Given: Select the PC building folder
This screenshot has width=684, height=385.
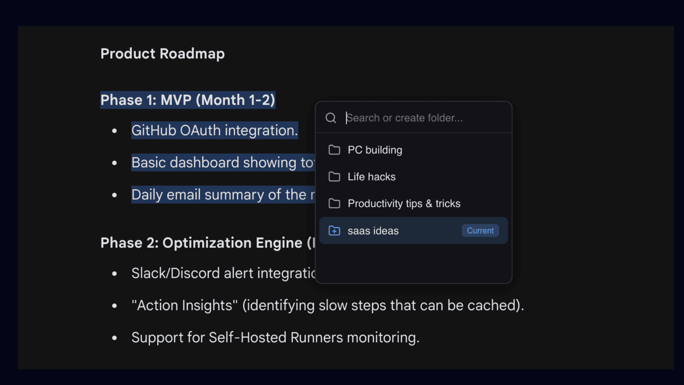Looking at the screenshot, I should (x=375, y=150).
